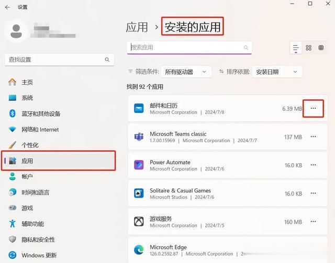Click the 游戏服务 app name
The image size is (335, 263).
(161, 219)
